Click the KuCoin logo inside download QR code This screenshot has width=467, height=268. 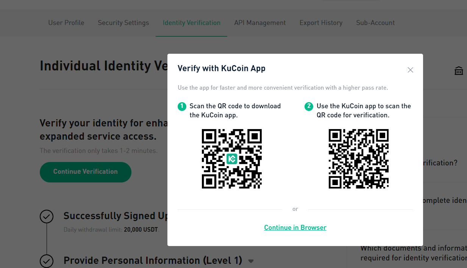(232, 159)
